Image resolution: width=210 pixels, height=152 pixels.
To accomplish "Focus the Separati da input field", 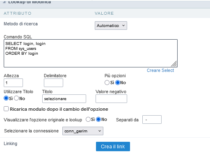I will 152,120.
